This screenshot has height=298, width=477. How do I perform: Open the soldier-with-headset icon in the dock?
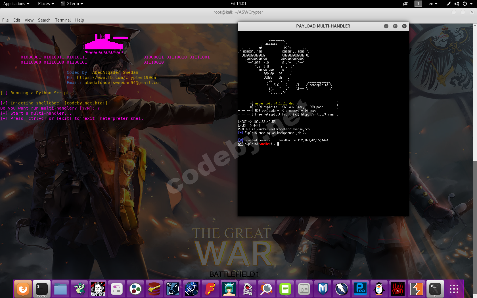(x=98, y=289)
